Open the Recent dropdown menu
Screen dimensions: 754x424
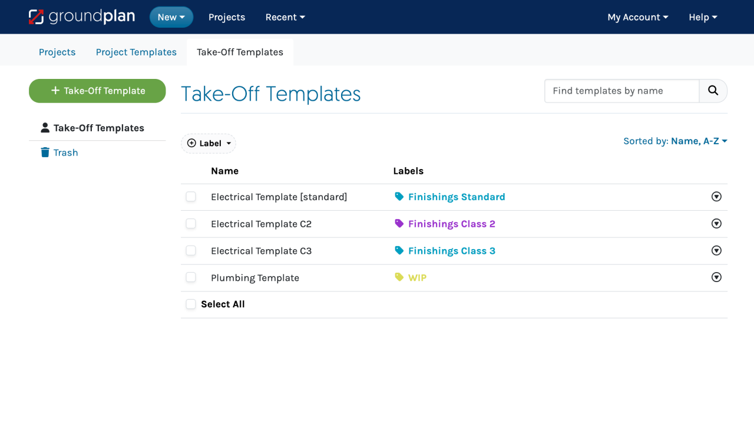(285, 17)
